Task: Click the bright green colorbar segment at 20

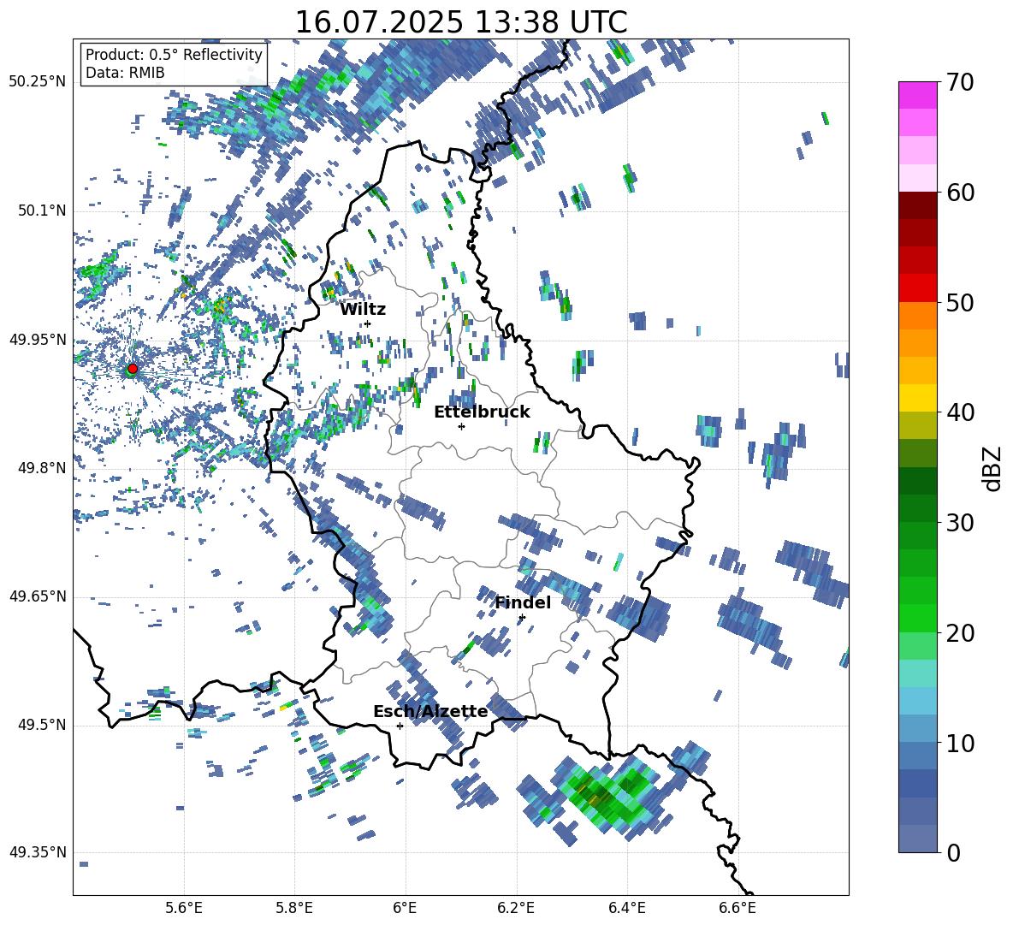Action: [918, 618]
